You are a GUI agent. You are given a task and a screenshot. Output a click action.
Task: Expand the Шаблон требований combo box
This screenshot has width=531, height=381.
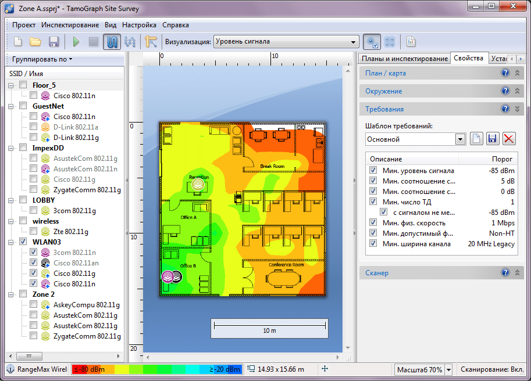[x=460, y=139]
